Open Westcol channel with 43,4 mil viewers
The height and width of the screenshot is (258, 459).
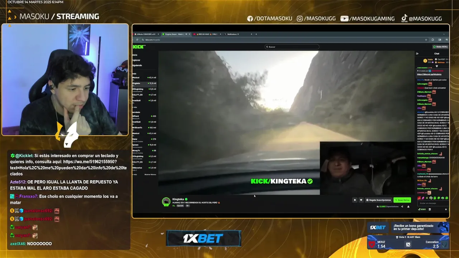(x=145, y=78)
